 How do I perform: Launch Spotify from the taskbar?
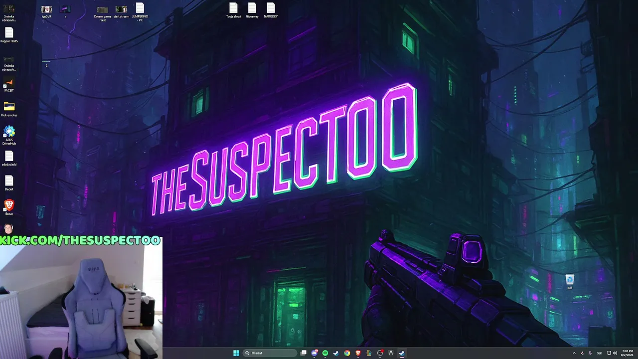tap(325, 353)
